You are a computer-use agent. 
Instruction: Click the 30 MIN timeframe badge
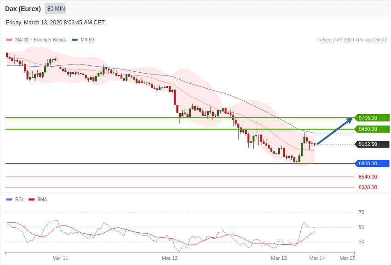[x=55, y=9]
